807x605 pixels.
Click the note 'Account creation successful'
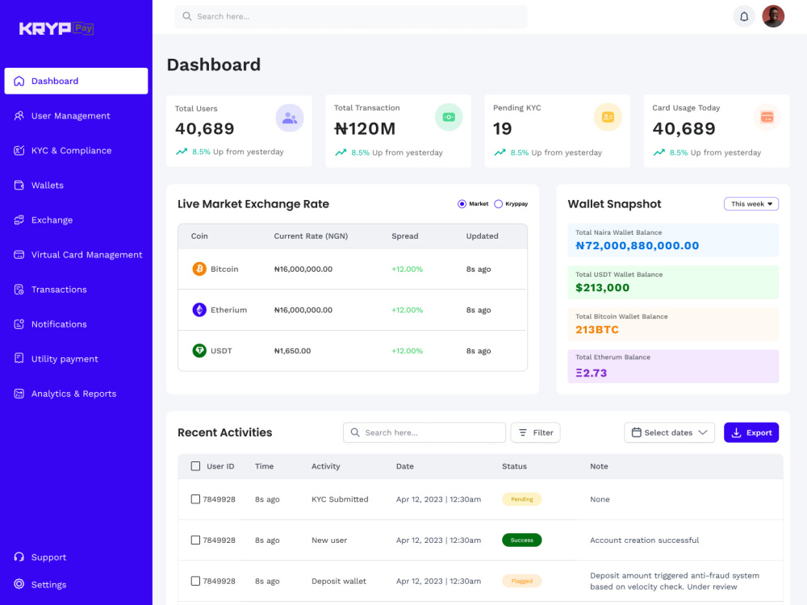click(644, 540)
